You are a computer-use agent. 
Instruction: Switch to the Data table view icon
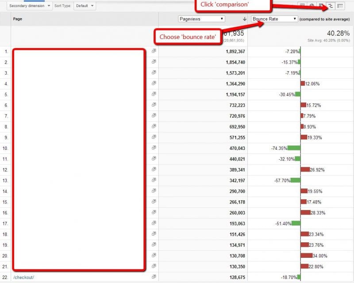[x=302, y=6]
